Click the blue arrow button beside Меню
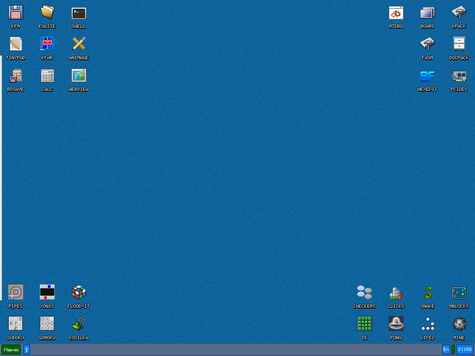475x356 pixels. click(x=26, y=350)
